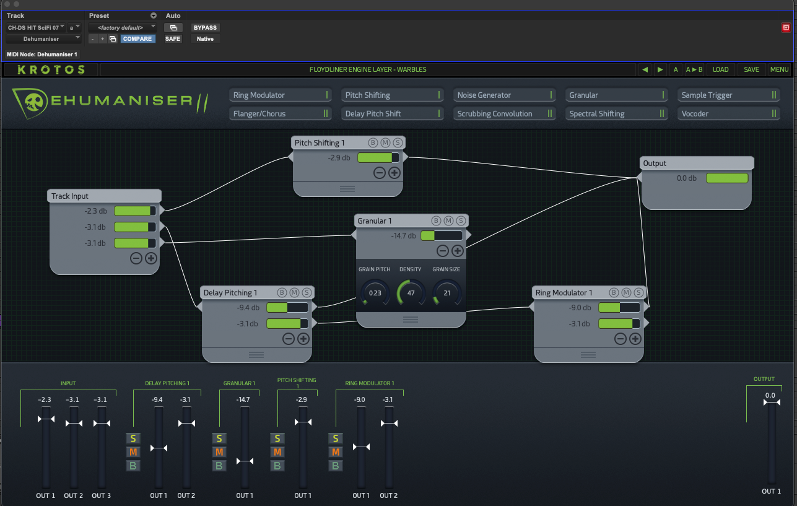Image resolution: width=797 pixels, height=506 pixels.
Task: Add a Scrubbing Convolution module
Action: tap(505, 114)
